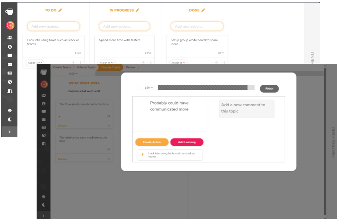The image size is (338, 219).
Task: Open the team members group icon in top sidebar
Action: pyautogui.click(x=10, y=38)
